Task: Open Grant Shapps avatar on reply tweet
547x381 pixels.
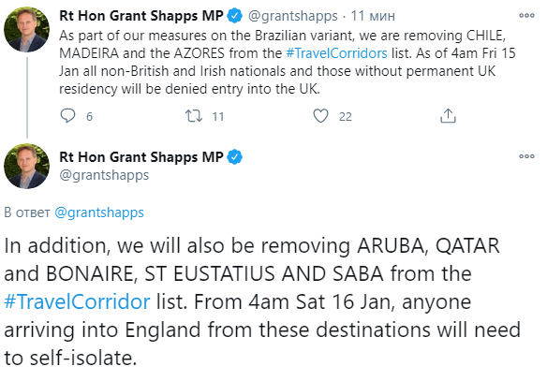Action: click(x=26, y=166)
